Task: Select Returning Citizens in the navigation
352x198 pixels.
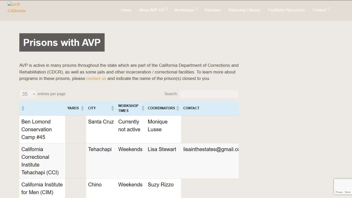Action: pyautogui.click(x=244, y=10)
